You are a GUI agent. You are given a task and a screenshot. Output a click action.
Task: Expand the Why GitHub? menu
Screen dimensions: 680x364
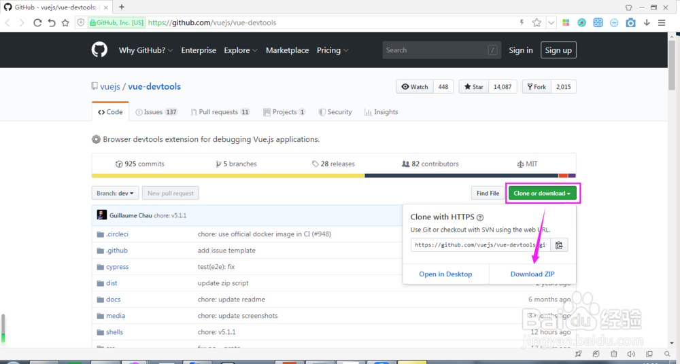click(x=146, y=50)
